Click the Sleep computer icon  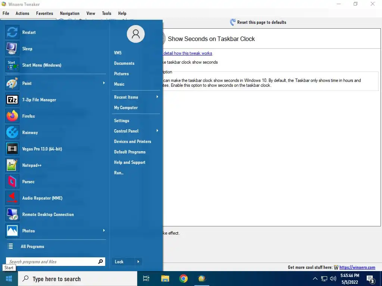12,48
